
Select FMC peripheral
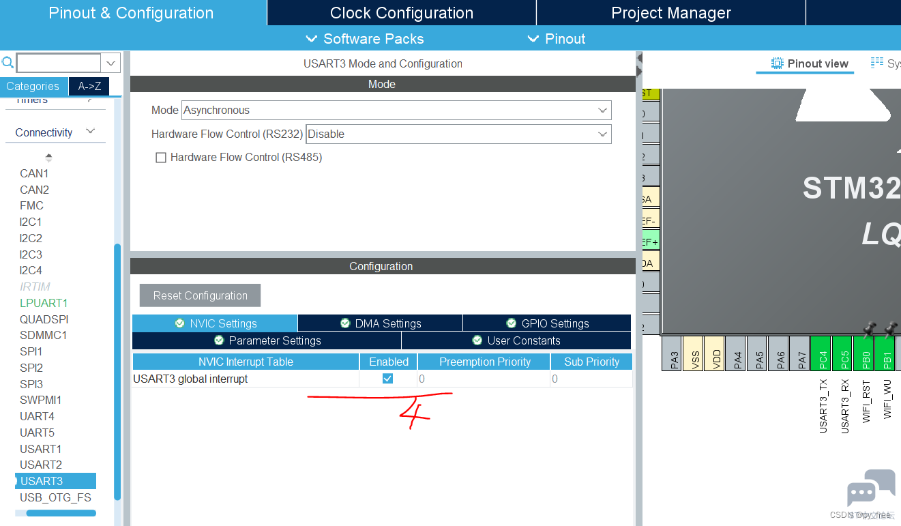pyautogui.click(x=31, y=205)
